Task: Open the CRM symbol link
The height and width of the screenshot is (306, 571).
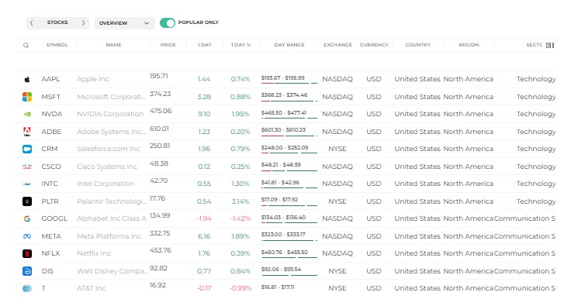Action: coord(50,149)
